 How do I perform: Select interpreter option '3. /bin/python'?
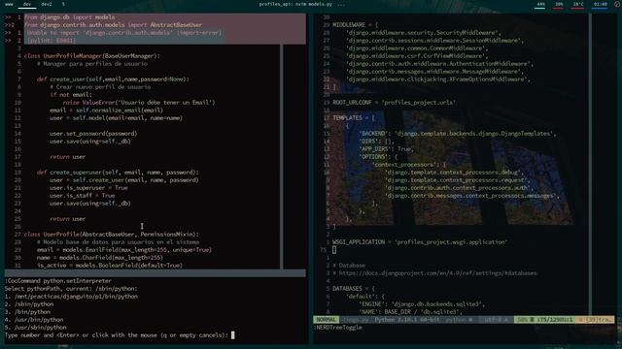tap(27, 312)
